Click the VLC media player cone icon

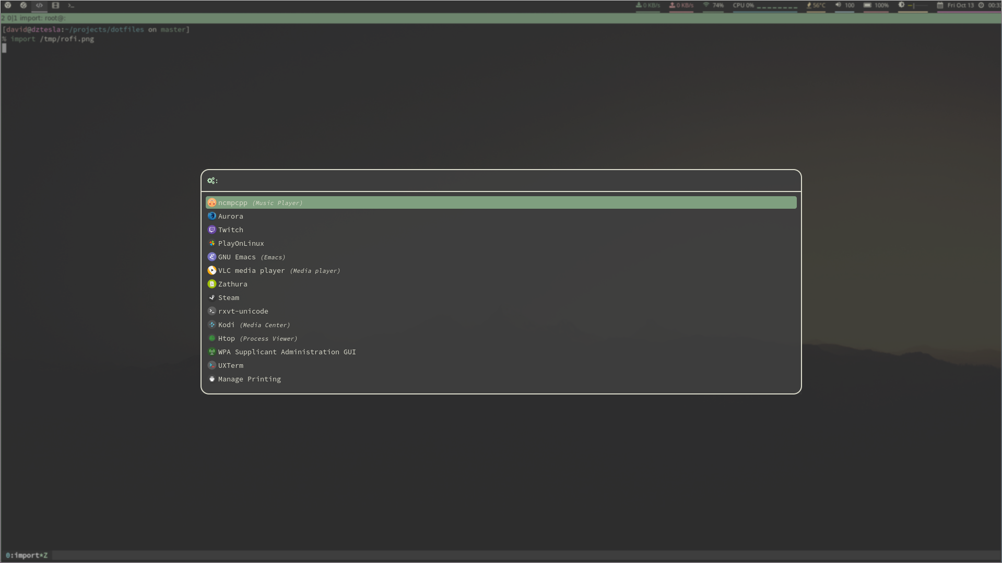coord(211,270)
